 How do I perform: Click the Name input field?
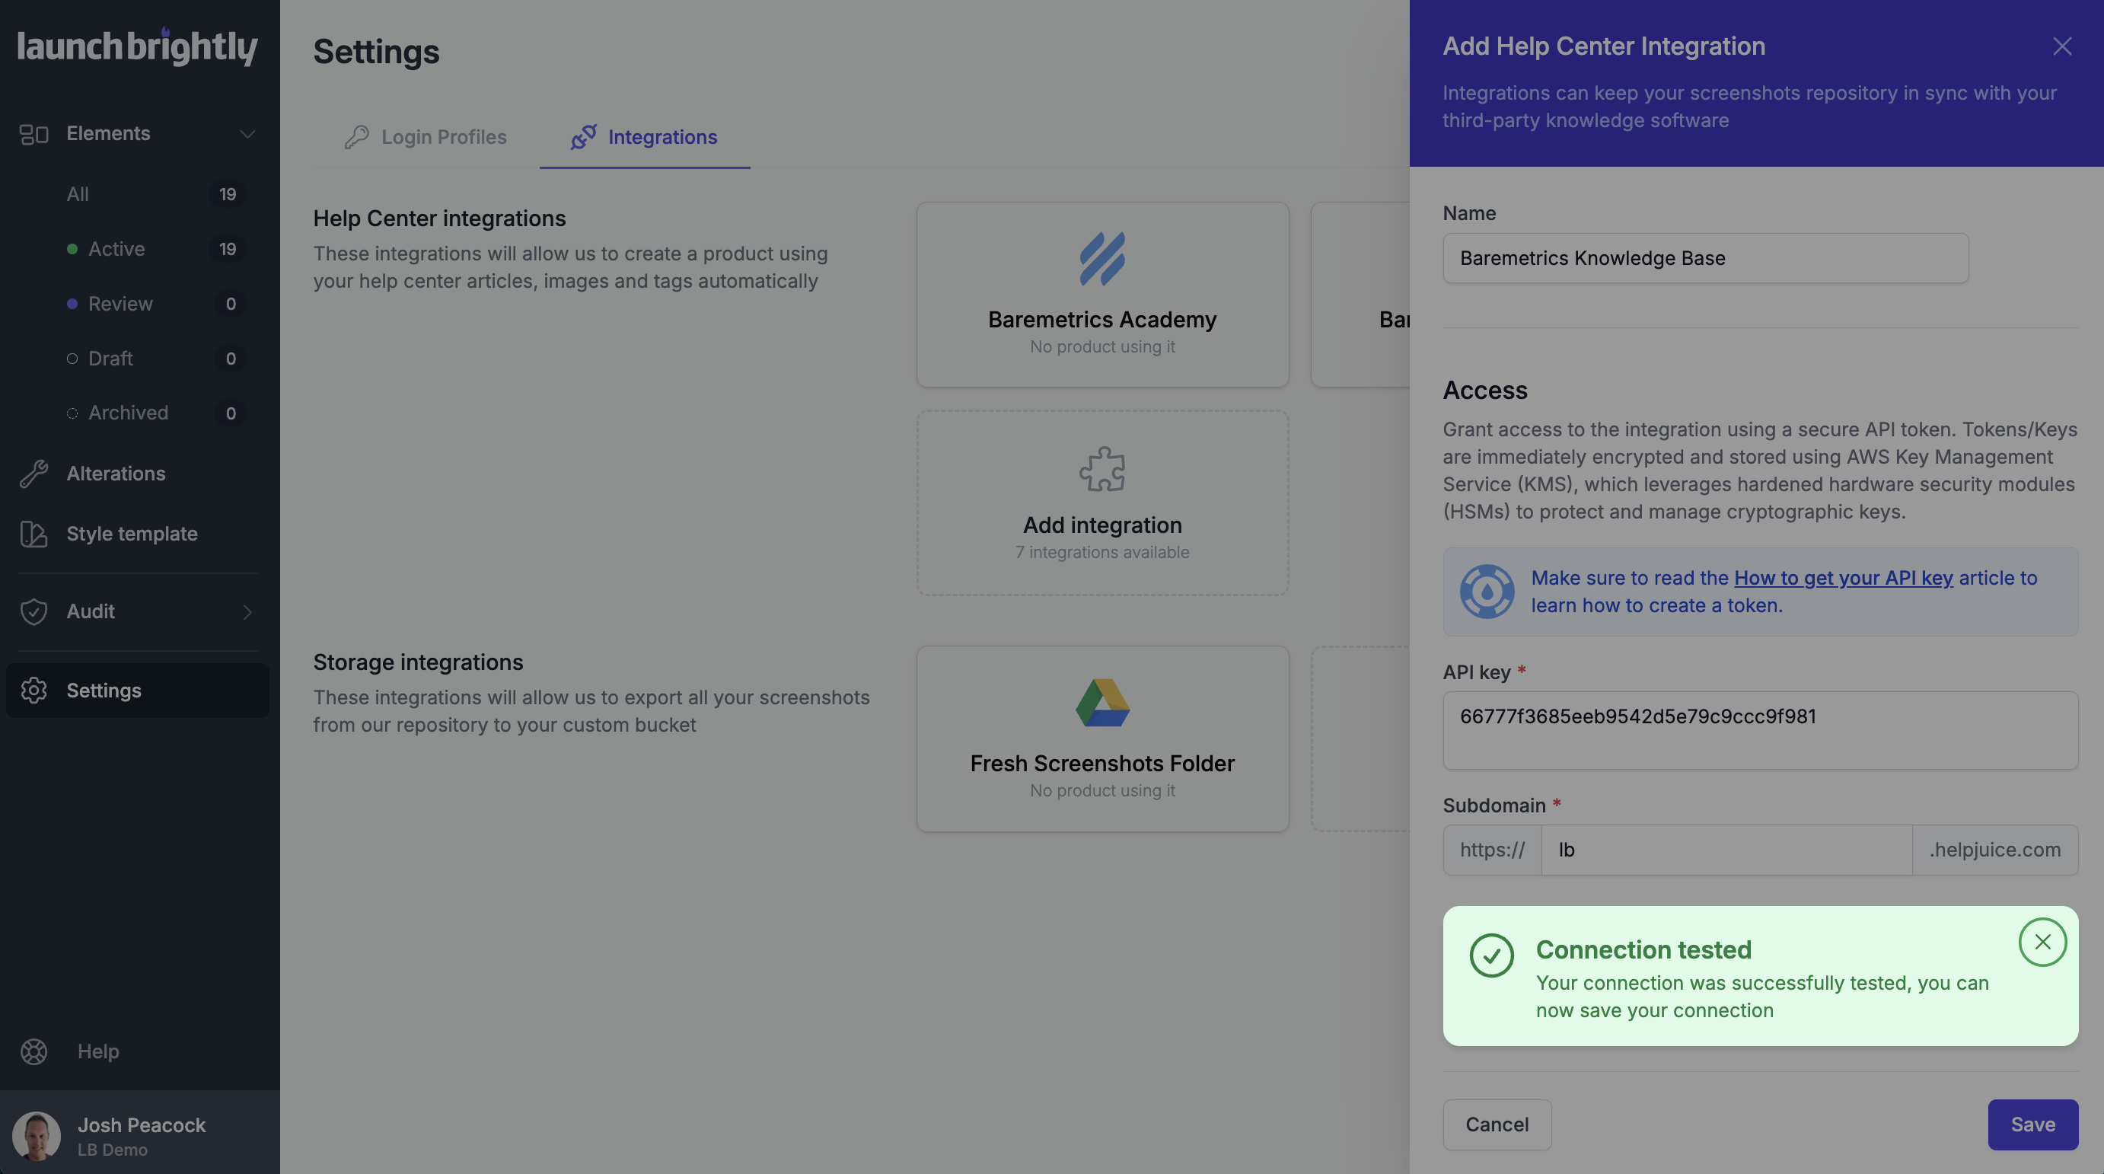[1705, 258]
